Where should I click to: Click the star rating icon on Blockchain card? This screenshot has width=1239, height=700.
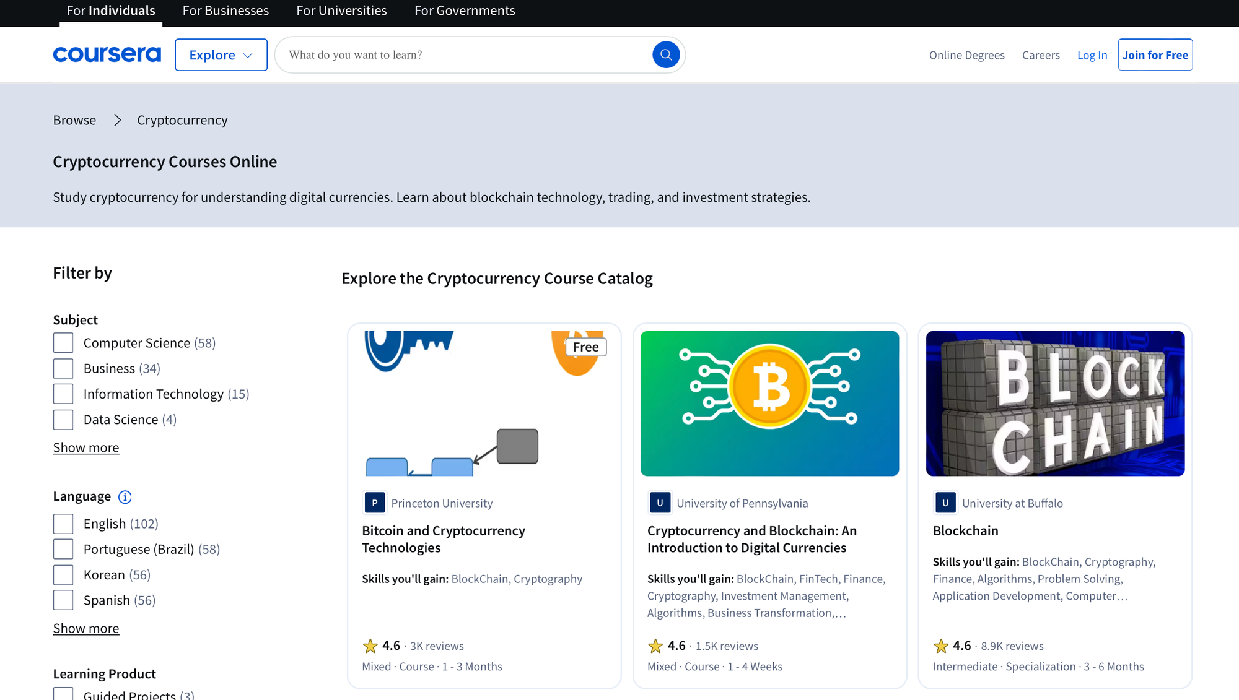click(x=940, y=646)
